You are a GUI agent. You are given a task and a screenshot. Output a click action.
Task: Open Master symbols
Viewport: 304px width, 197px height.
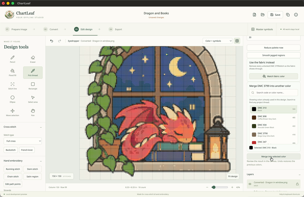[262, 29]
